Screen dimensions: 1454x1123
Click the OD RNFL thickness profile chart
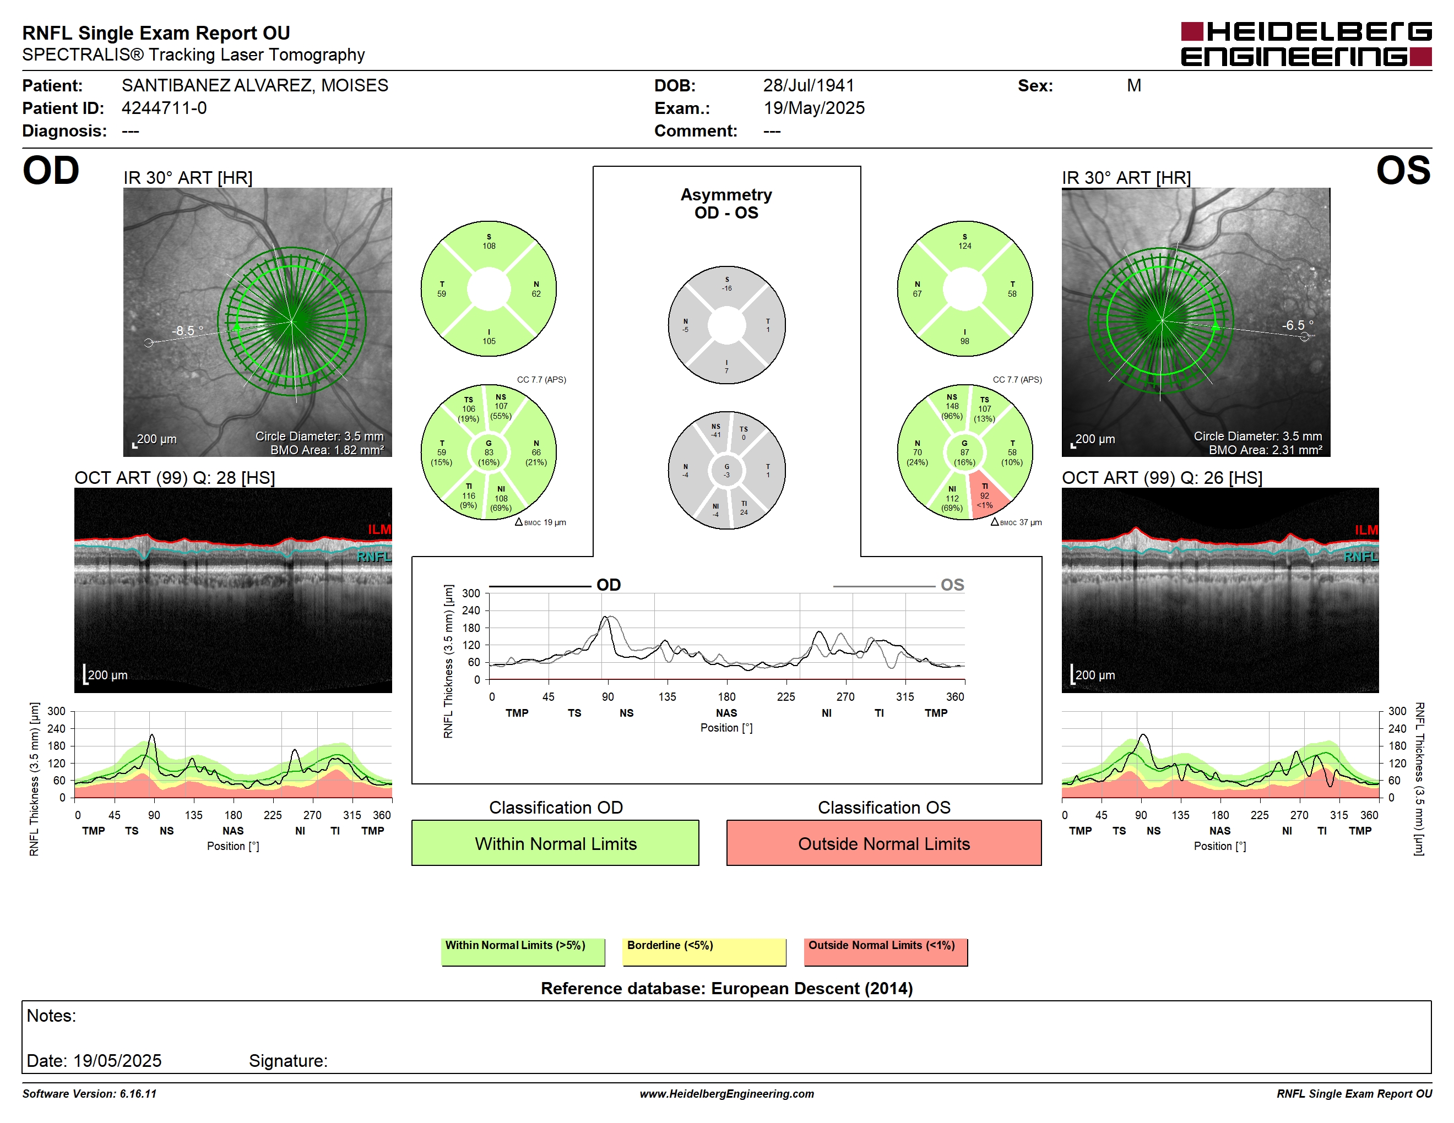[x=233, y=754]
